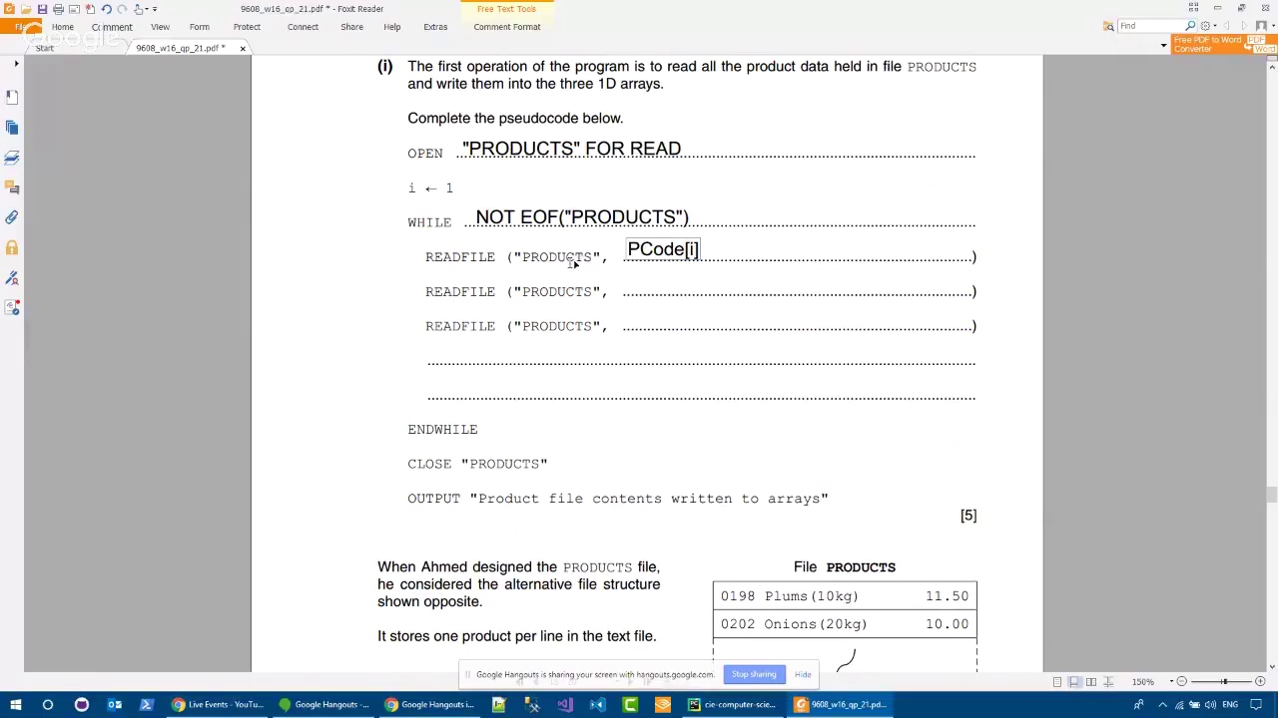
Task: Open Outlook from the taskbar
Action: coord(114,705)
